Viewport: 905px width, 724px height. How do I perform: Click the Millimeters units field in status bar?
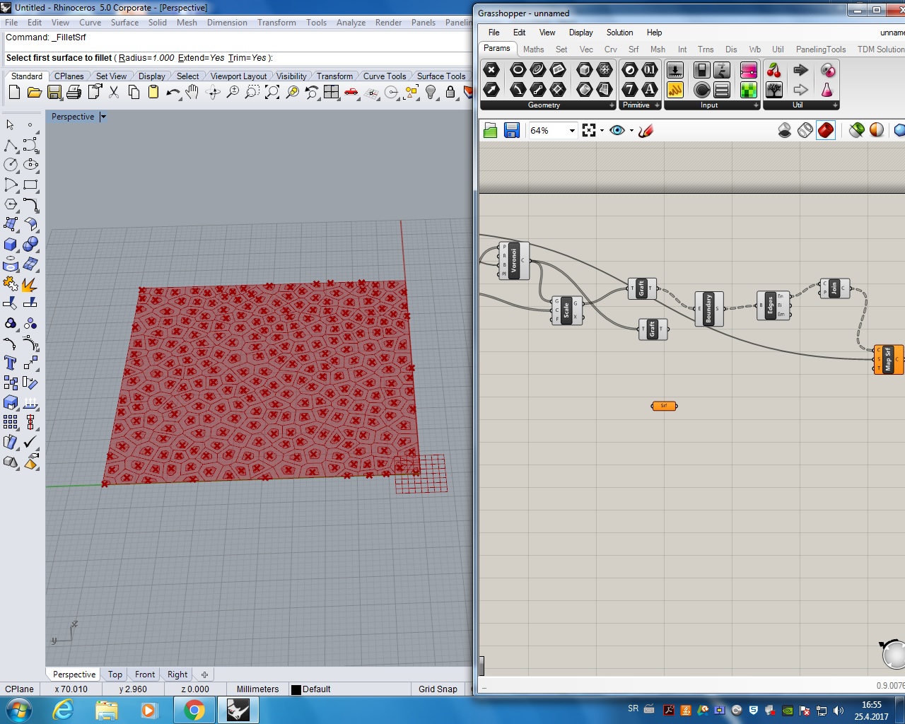258,689
